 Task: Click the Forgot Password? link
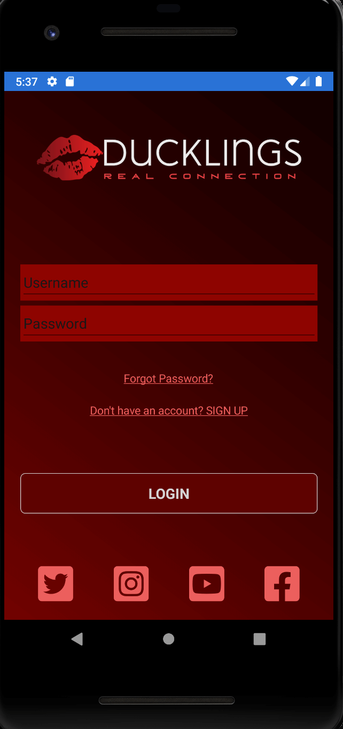[x=168, y=378]
